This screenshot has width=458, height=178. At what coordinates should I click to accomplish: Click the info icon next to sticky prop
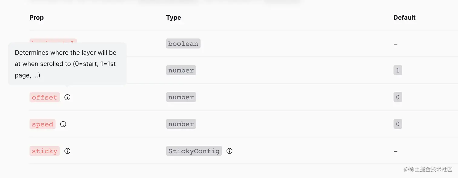67,151
